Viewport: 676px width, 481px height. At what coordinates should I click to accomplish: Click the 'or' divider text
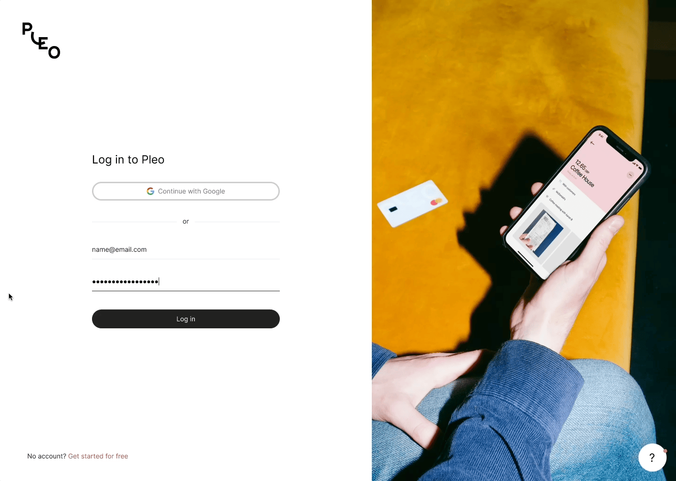(x=186, y=221)
